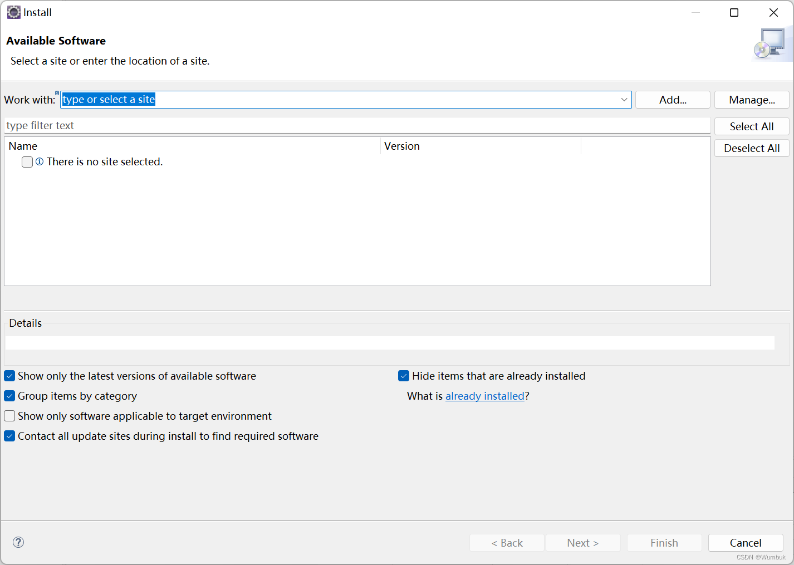
Task: Uncheck Contact all update sites during install
Action: click(x=9, y=436)
